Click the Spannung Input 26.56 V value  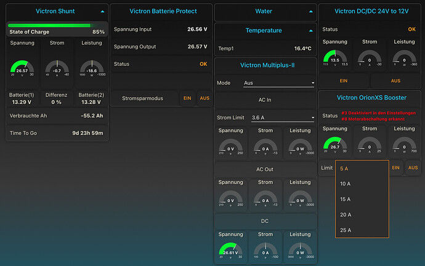pos(197,29)
